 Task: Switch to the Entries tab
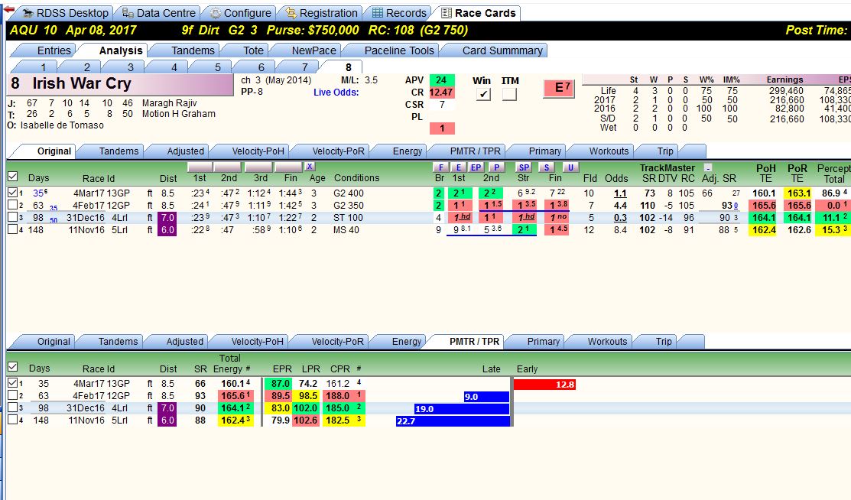54,50
